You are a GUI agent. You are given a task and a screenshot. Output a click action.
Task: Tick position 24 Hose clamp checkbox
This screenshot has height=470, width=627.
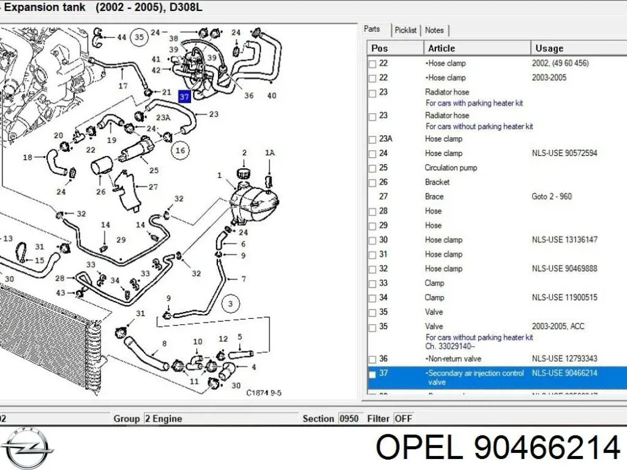[x=372, y=154]
